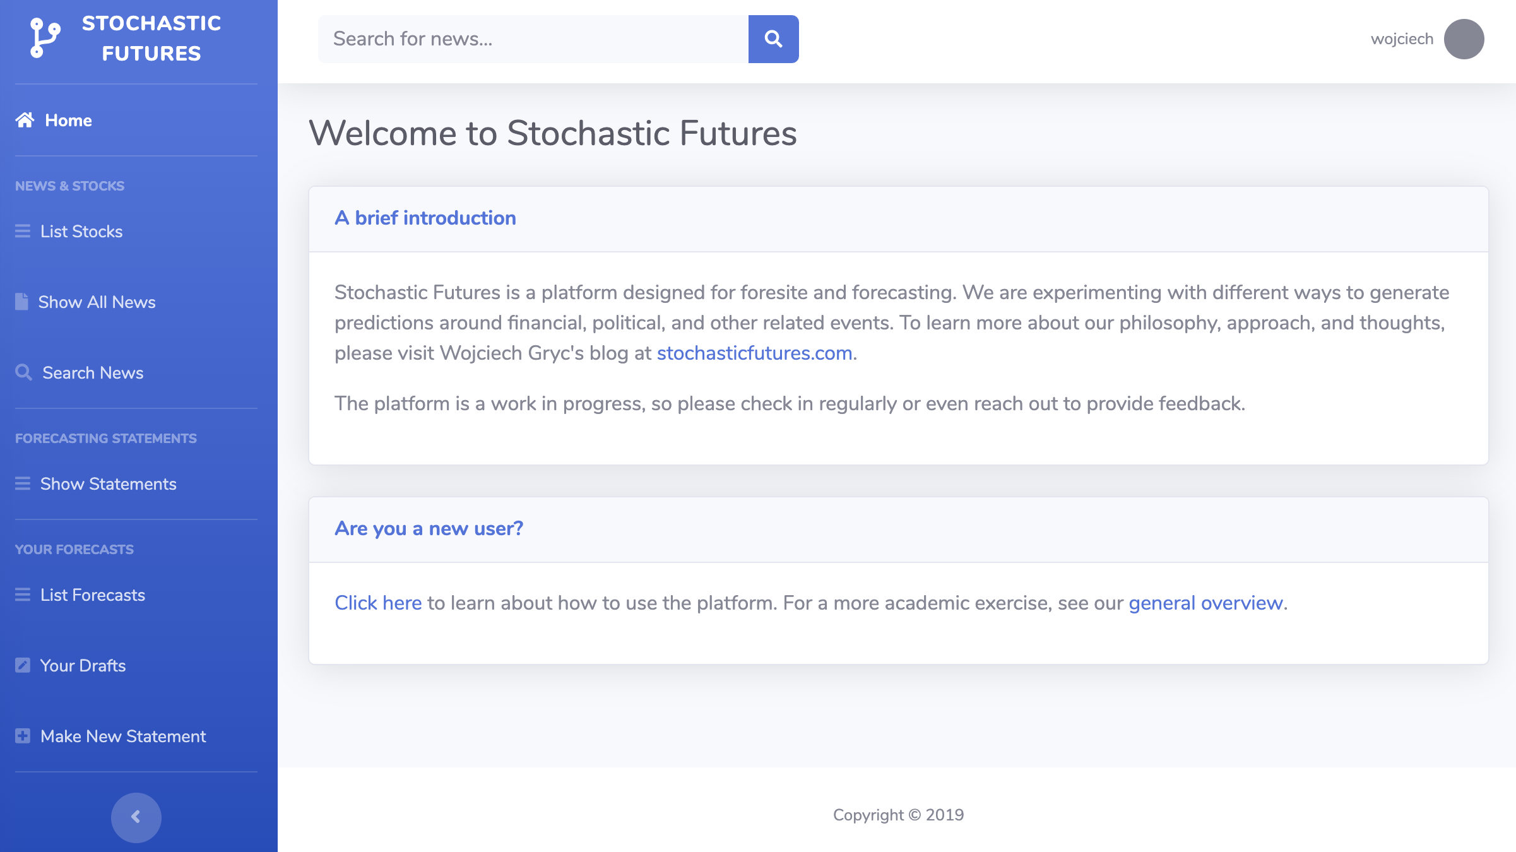Click the 'YOUR FORECASTS' section label
Viewport: 1516px width, 852px height.
point(74,549)
